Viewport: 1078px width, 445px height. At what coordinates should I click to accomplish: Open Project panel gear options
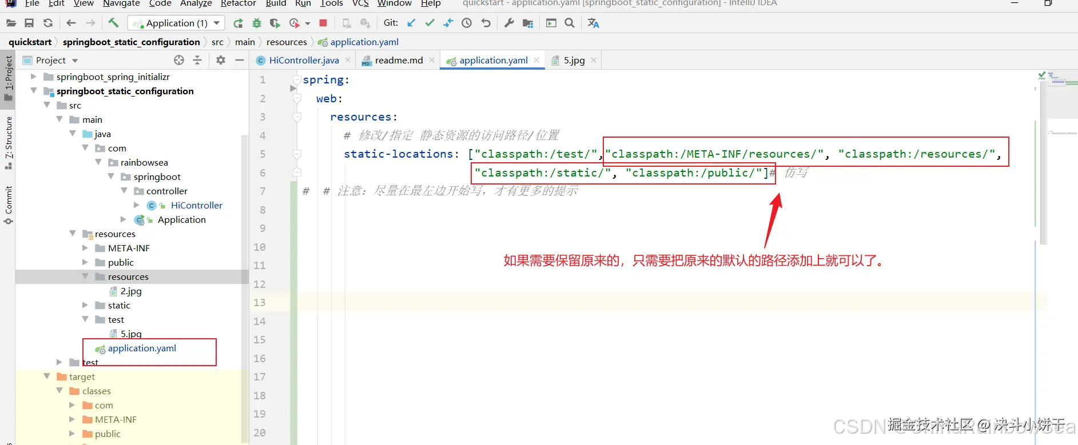(x=221, y=60)
